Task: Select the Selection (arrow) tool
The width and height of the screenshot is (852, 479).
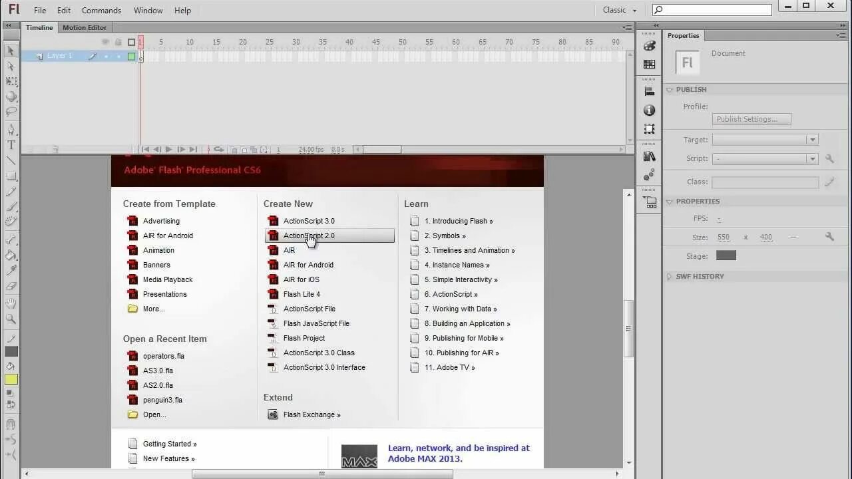Action: tap(11, 51)
